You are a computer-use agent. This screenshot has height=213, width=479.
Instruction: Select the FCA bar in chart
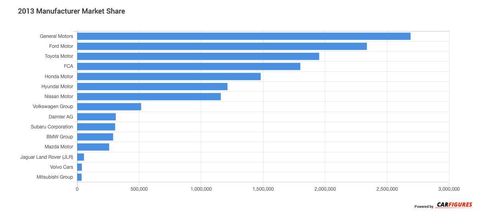[188, 66]
